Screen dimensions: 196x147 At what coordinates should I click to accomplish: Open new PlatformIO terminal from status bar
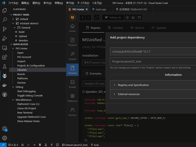click(x=57, y=145)
